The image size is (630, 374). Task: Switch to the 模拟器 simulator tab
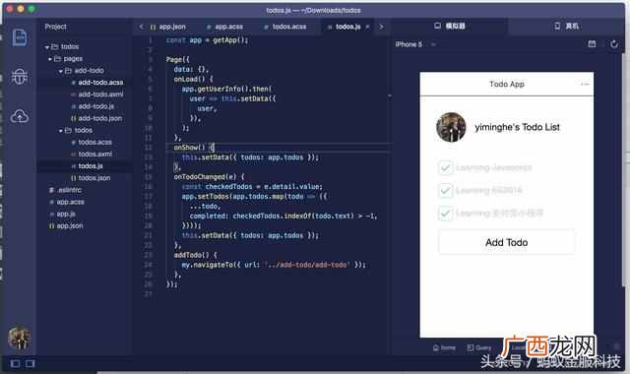click(x=450, y=27)
